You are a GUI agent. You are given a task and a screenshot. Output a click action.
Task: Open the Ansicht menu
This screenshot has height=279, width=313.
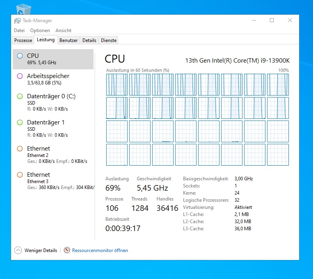tap(63, 31)
